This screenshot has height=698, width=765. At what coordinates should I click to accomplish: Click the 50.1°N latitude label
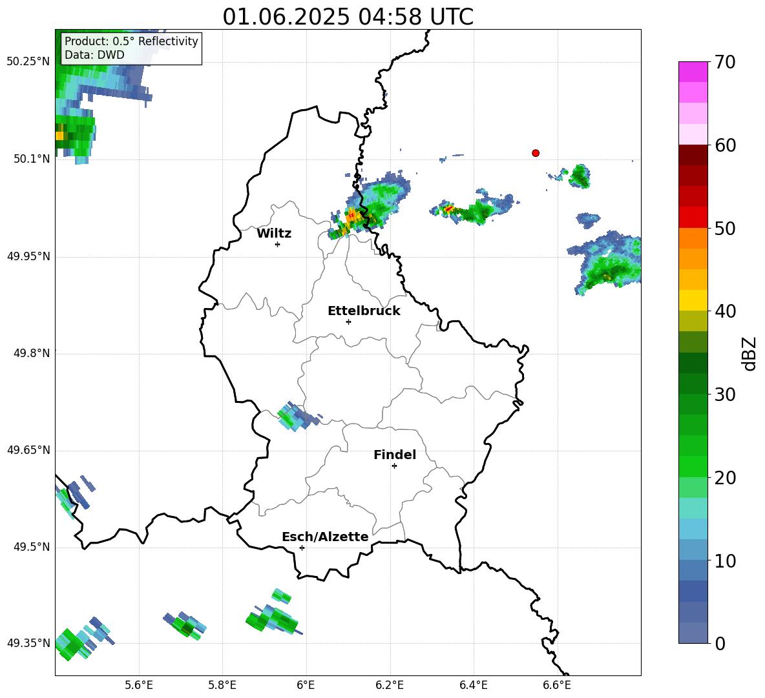[31, 159]
